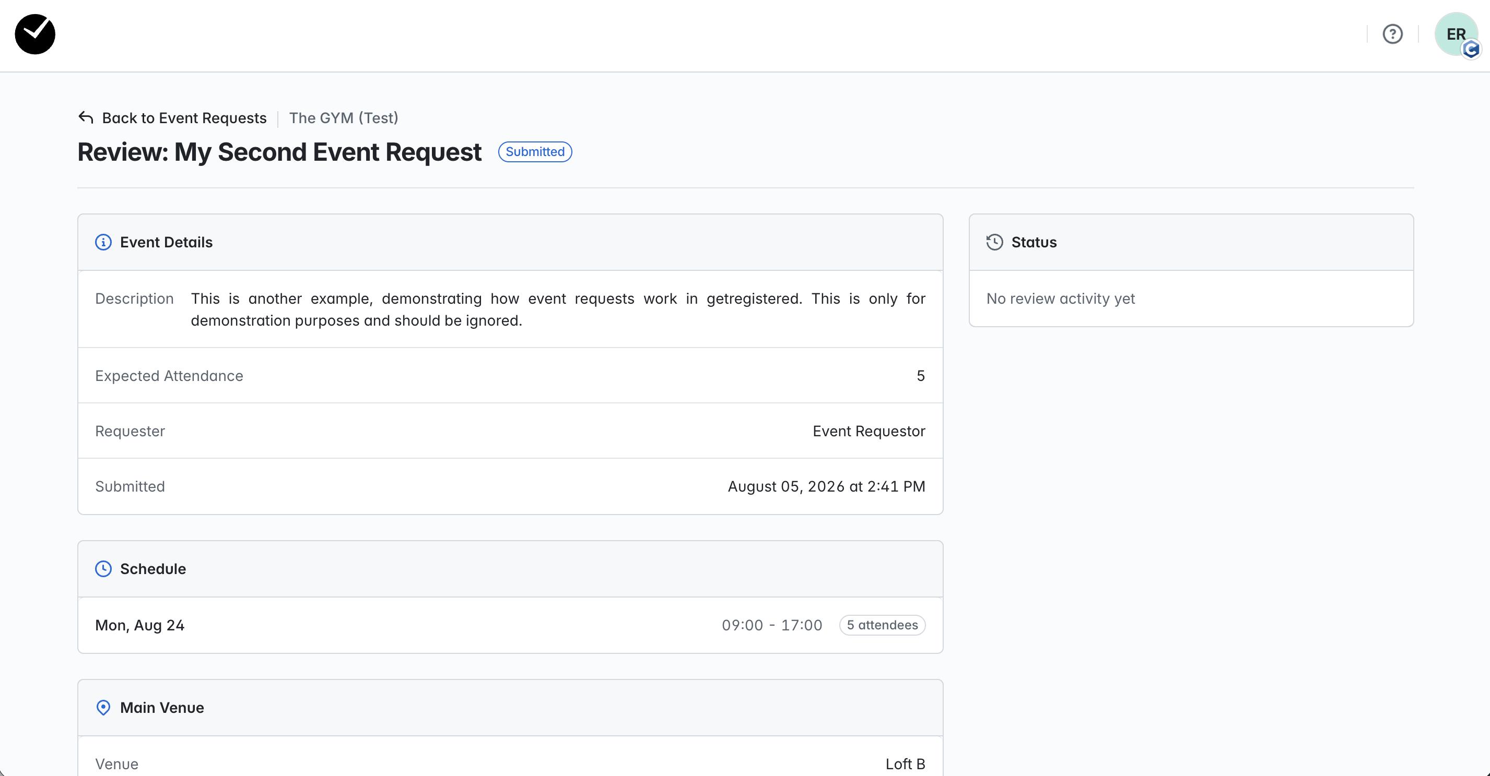Viewport: 1490px width, 776px height.
Task: Click the 5 attendees badge
Action: point(883,626)
